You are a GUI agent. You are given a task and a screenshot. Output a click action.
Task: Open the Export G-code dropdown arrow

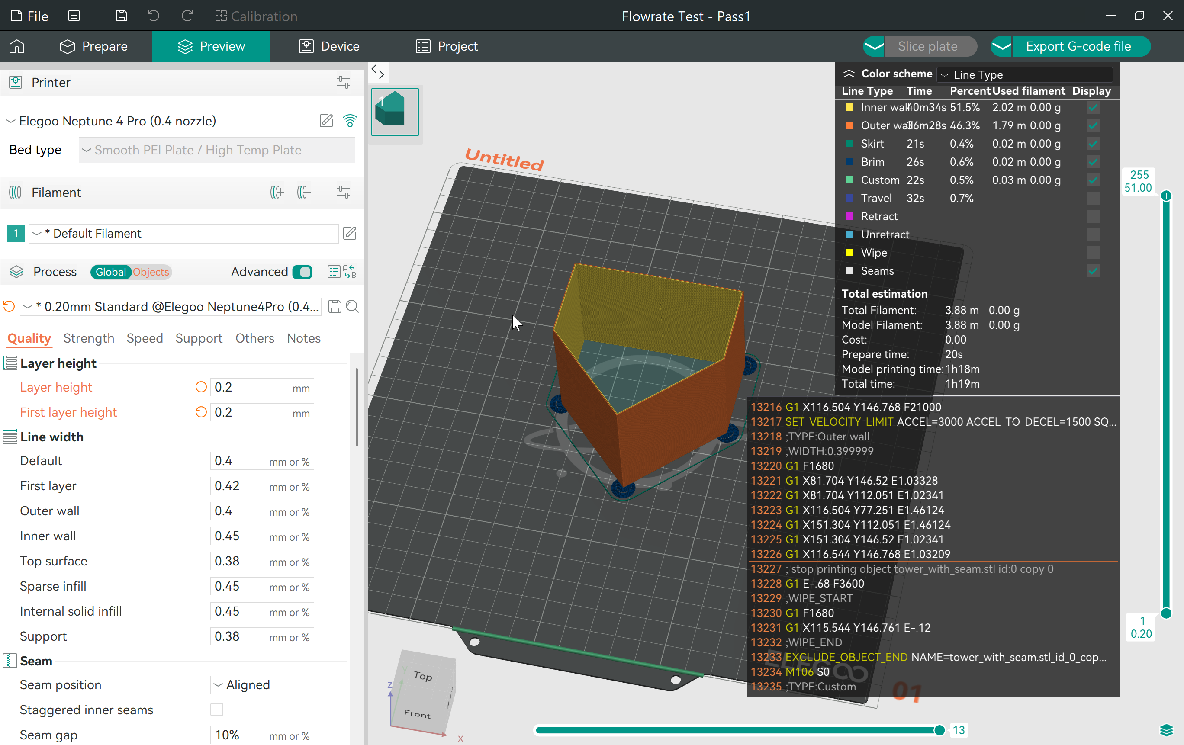(1001, 46)
